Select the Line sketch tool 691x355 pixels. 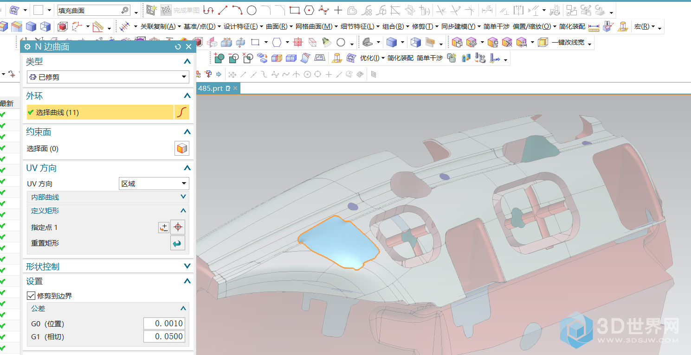pos(223,10)
